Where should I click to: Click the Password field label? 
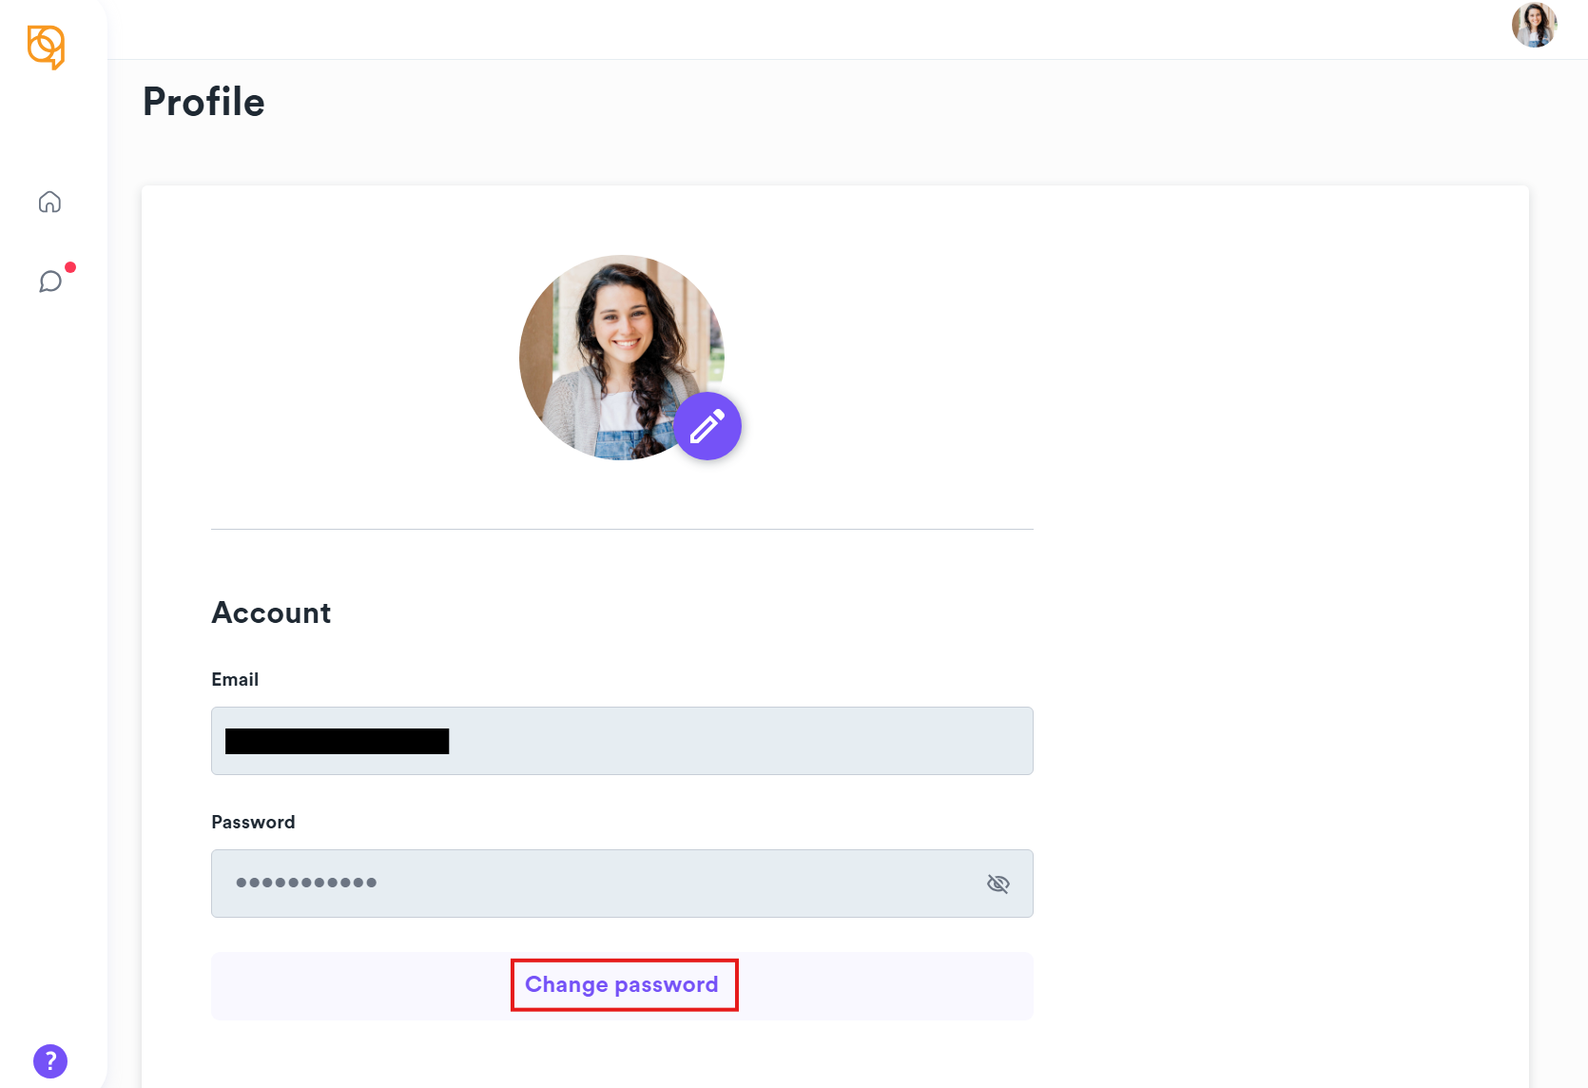(x=253, y=822)
